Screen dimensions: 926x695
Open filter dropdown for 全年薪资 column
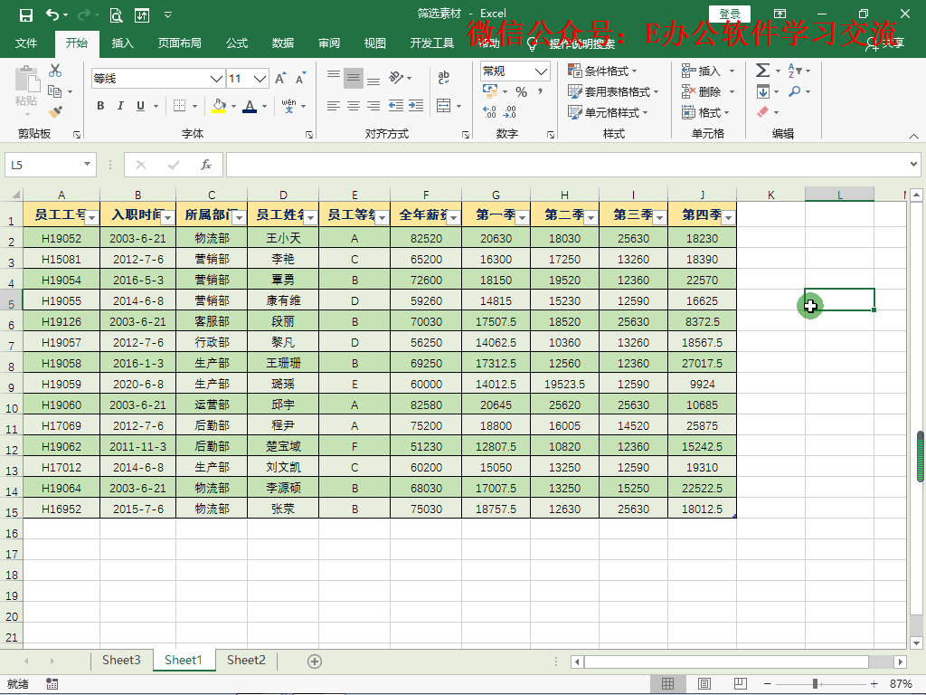tap(453, 218)
